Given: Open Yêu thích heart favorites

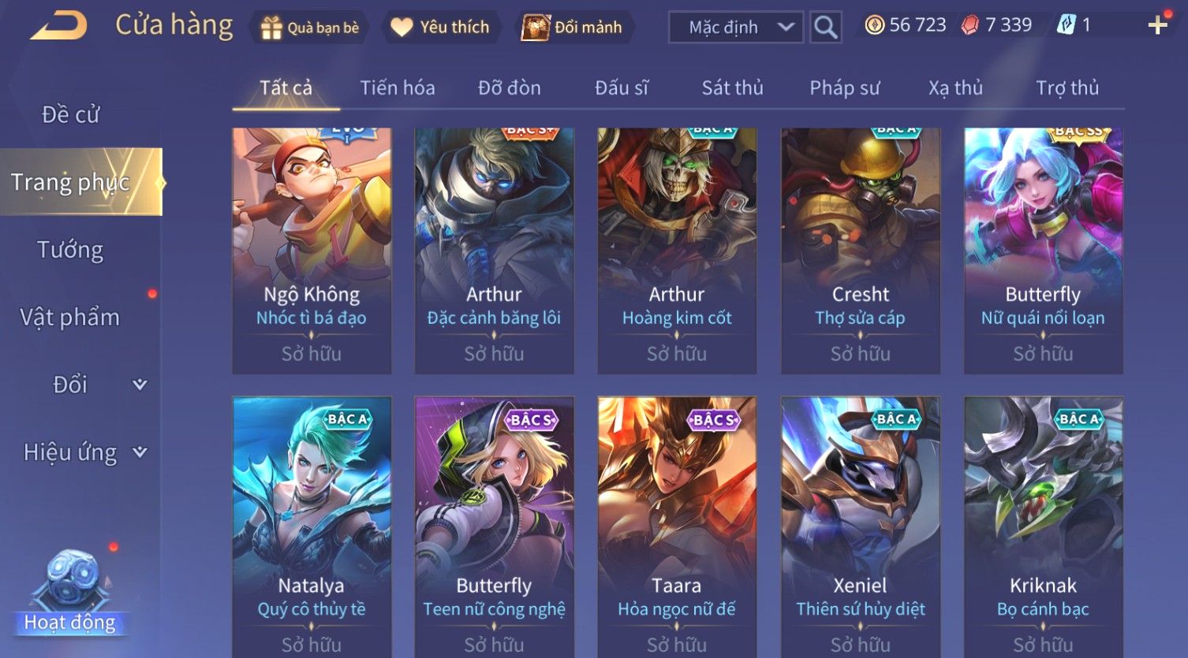Looking at the screenshot, I should click(x=402, y=28).
